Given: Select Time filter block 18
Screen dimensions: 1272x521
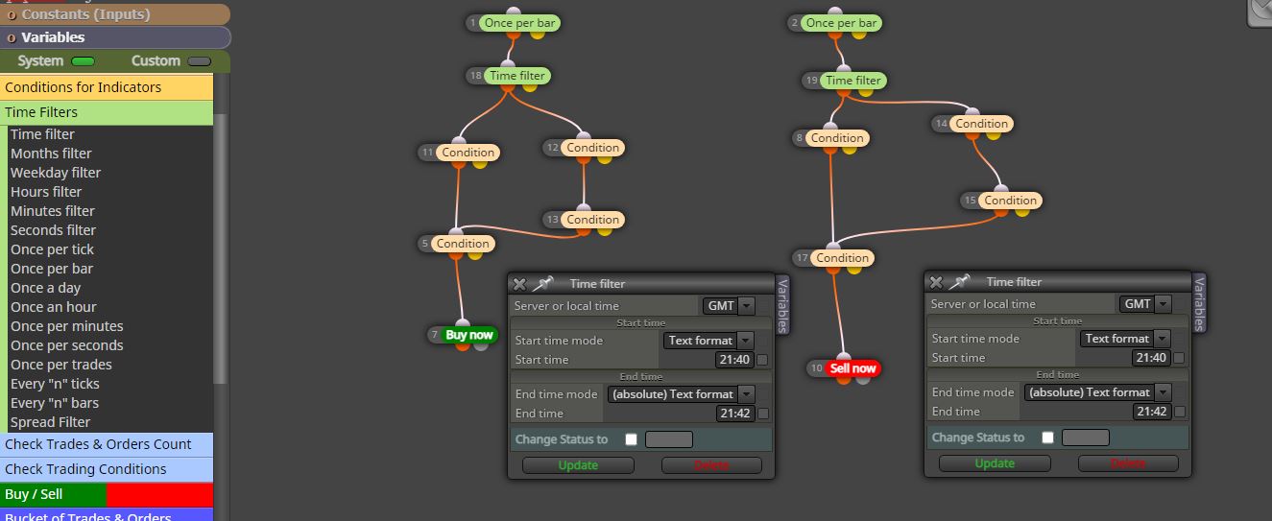Looking at the screenshot, I should (x=517, y=76).
